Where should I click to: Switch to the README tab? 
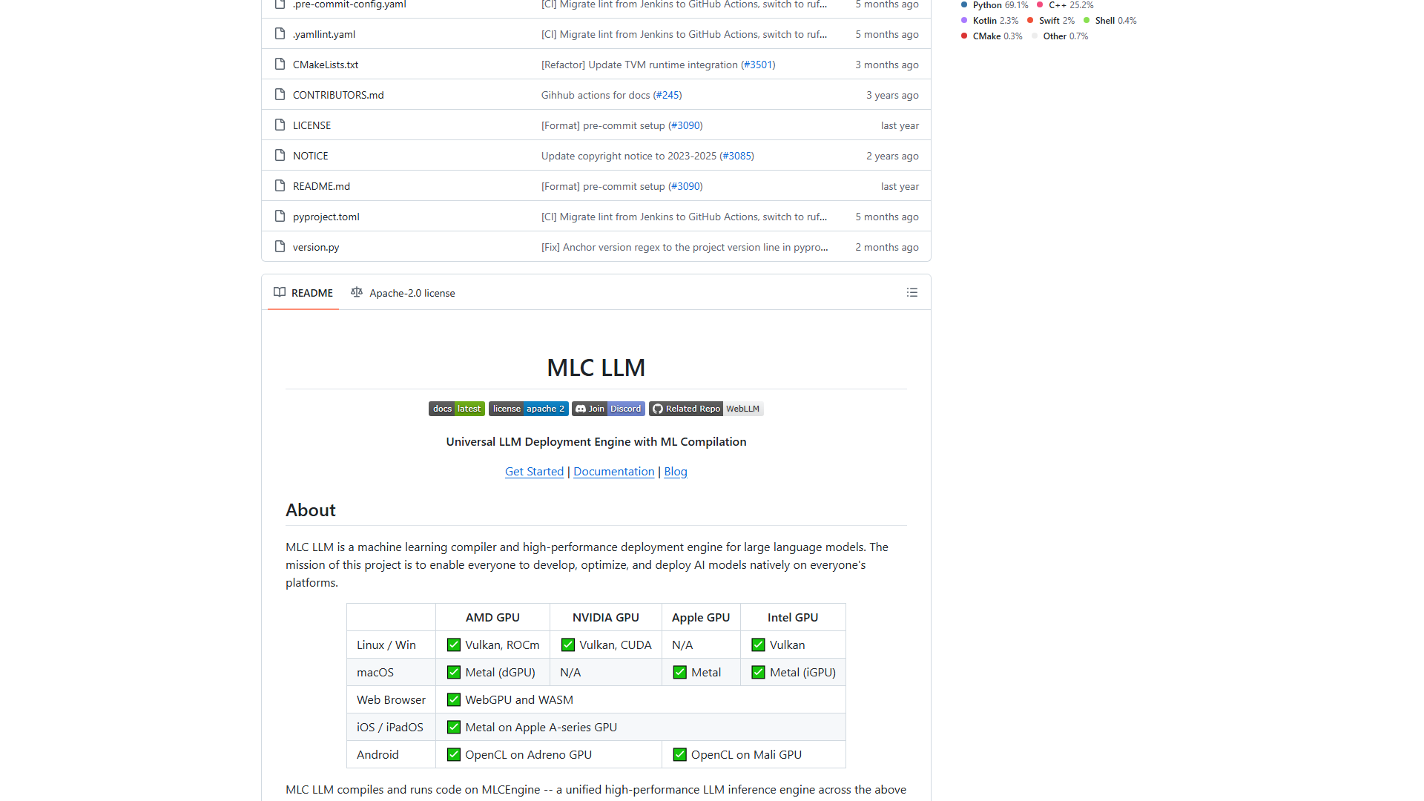coord(303,293)
